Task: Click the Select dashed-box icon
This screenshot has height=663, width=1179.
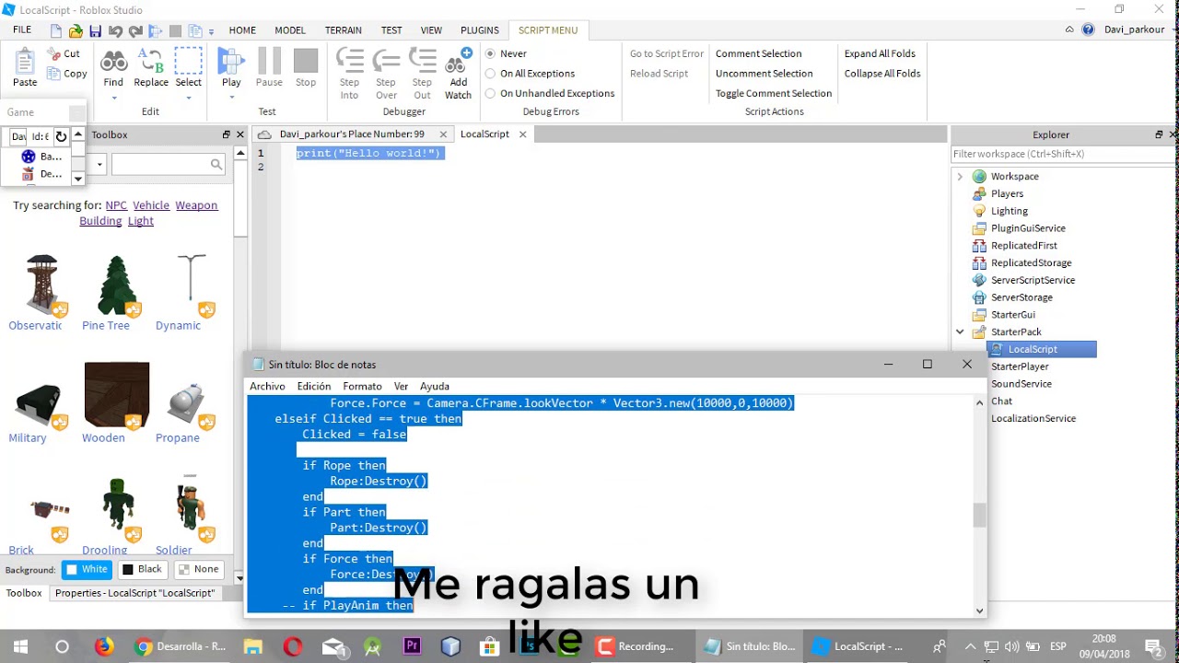Action: (188, 62)
